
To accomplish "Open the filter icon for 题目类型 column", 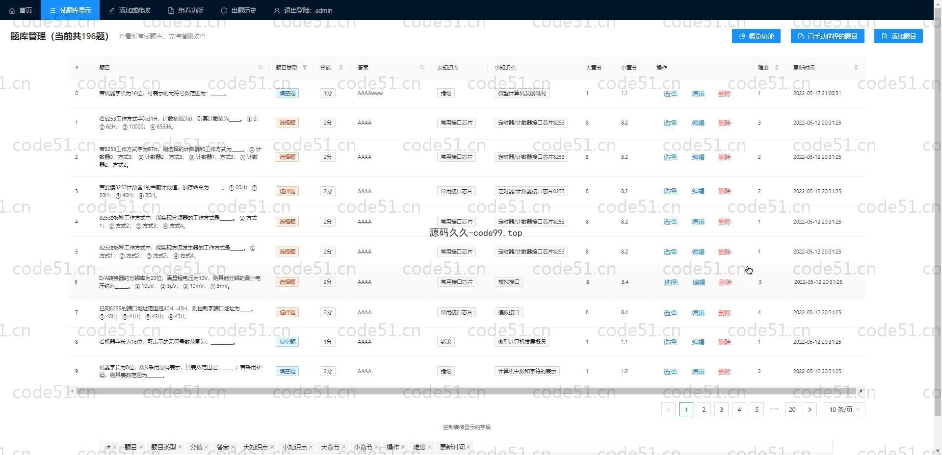I will point(305,68).
